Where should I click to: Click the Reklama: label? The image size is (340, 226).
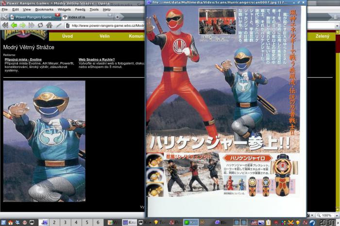[9, 55]
